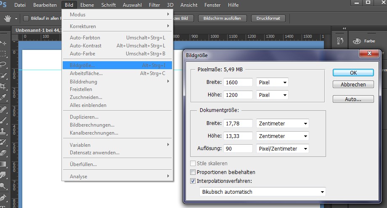Click the Auflösung field showing 90
Viewport: 387px width, 208px height.
(x=238, y=149)
